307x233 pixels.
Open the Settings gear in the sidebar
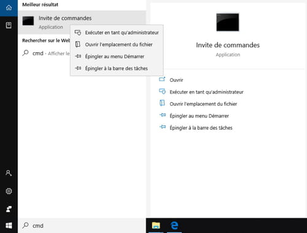[9, 191]
